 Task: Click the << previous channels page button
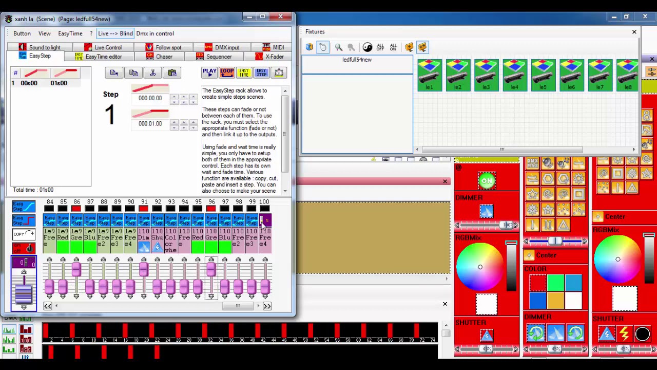pos(48,306)
